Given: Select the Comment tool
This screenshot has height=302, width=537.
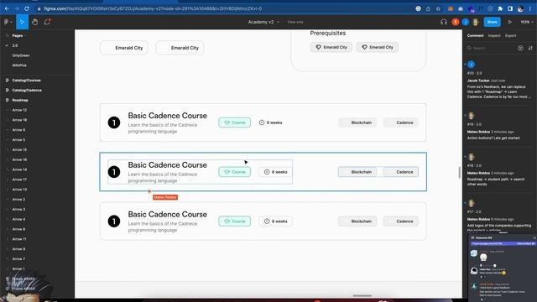Looking at the screenshot, I should [x=47, y=22].
